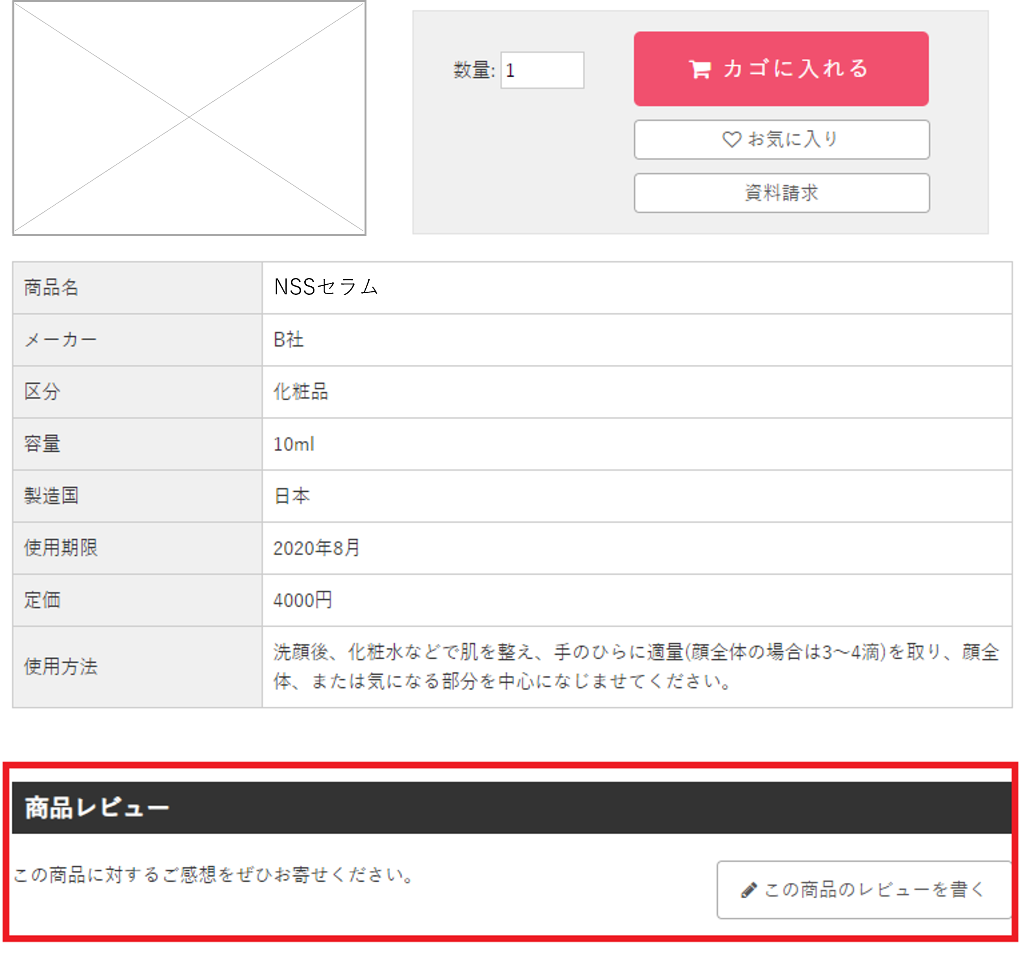The height and width of the screenshot is (962, 1021).
Task: Click the heart icon on favorites
Action: [x=732, y=139]
